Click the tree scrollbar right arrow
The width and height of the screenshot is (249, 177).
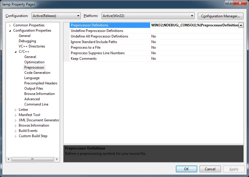(x=57, y=159)
